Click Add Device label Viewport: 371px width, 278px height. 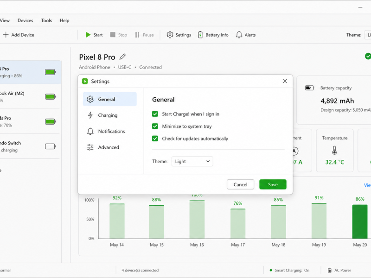(23, 35)
